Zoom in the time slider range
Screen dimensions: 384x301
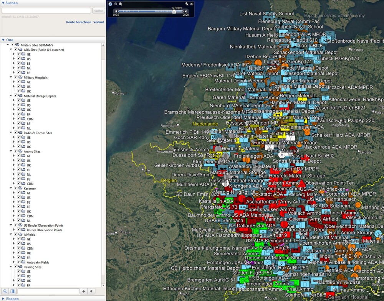[121, 4]
